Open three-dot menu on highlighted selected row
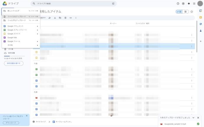This screenshot has height=127, width=204. tap(192, 46)
